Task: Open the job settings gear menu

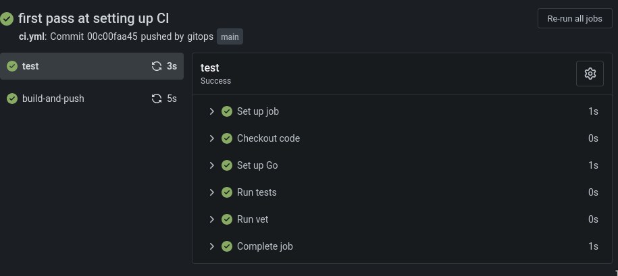Action: point(590,74)
